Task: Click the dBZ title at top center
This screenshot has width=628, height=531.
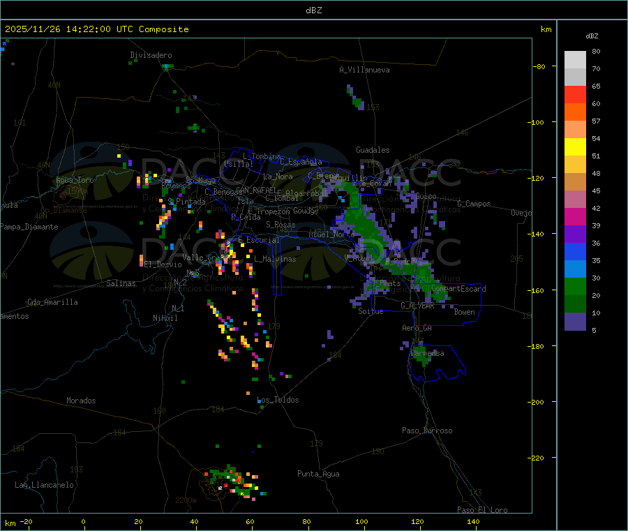Action: tap(314, 10)
